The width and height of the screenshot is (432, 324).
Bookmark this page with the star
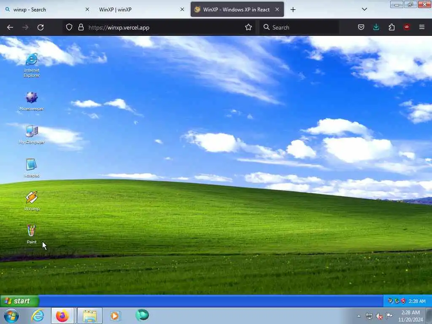(248, 27)
